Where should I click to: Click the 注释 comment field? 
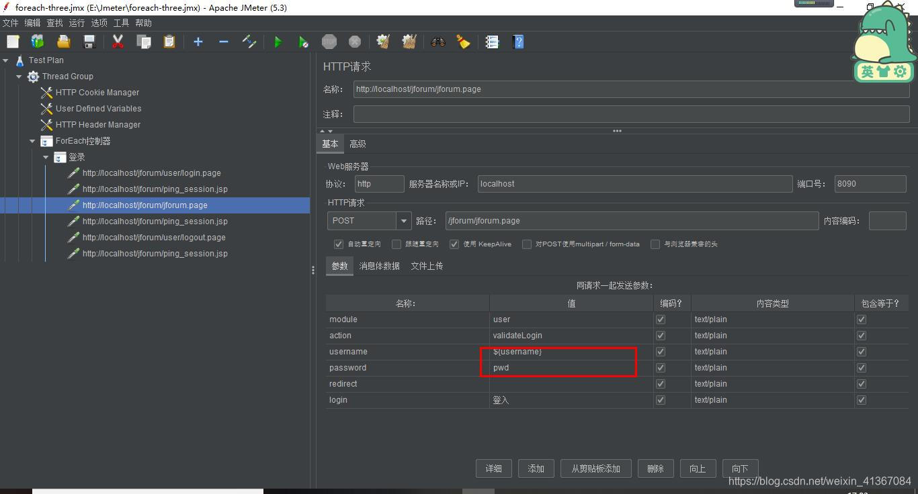point(632,114)
